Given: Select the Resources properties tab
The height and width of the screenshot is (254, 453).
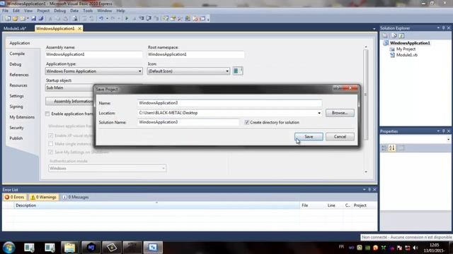Looking at the screenshot, I should pos(18,85).
